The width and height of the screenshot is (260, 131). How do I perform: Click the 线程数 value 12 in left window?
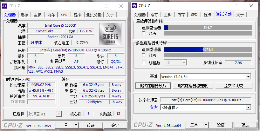click(118, 114)
